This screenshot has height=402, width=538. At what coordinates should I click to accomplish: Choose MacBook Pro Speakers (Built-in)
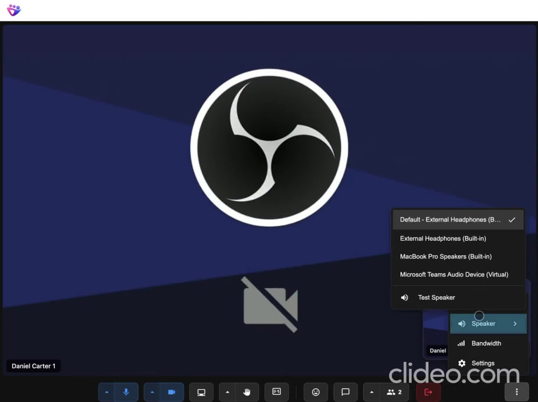point(458,256)
